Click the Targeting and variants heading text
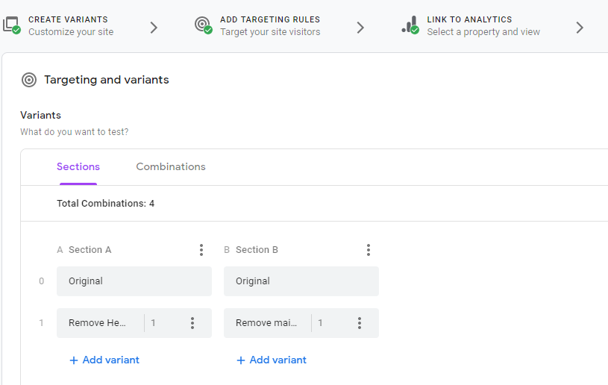608x385 pixels. tap(107, 80)
